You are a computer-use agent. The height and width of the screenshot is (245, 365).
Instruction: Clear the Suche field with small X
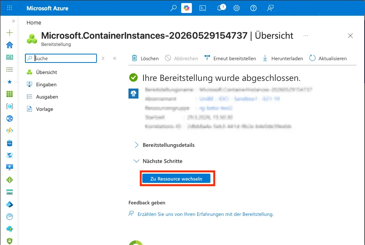click(103, 58)
